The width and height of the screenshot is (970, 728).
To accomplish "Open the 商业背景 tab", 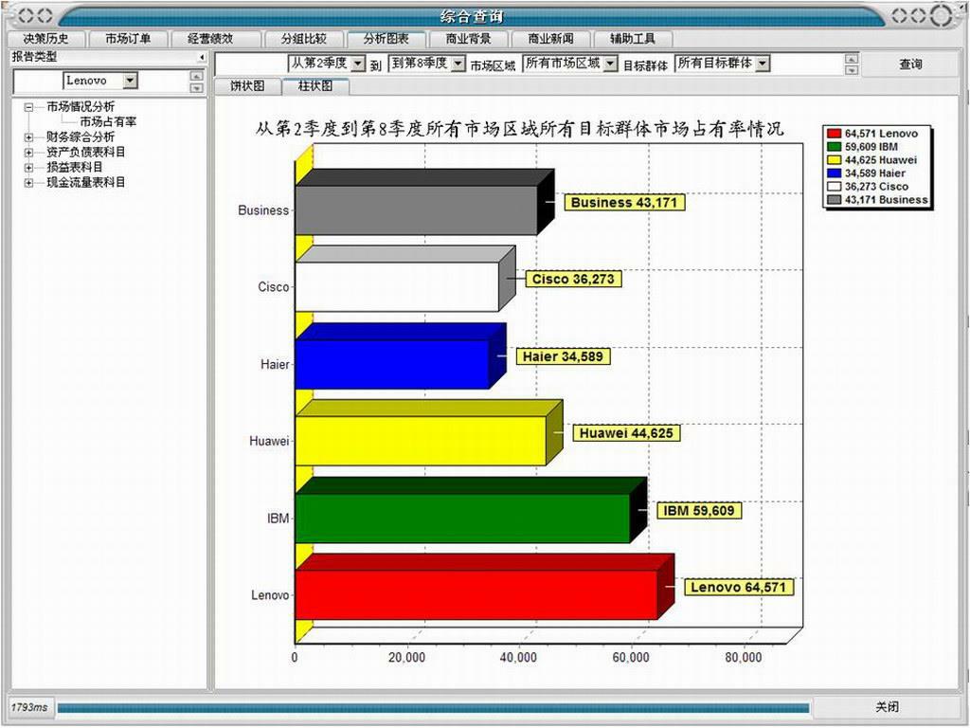I will click(468, 38).
